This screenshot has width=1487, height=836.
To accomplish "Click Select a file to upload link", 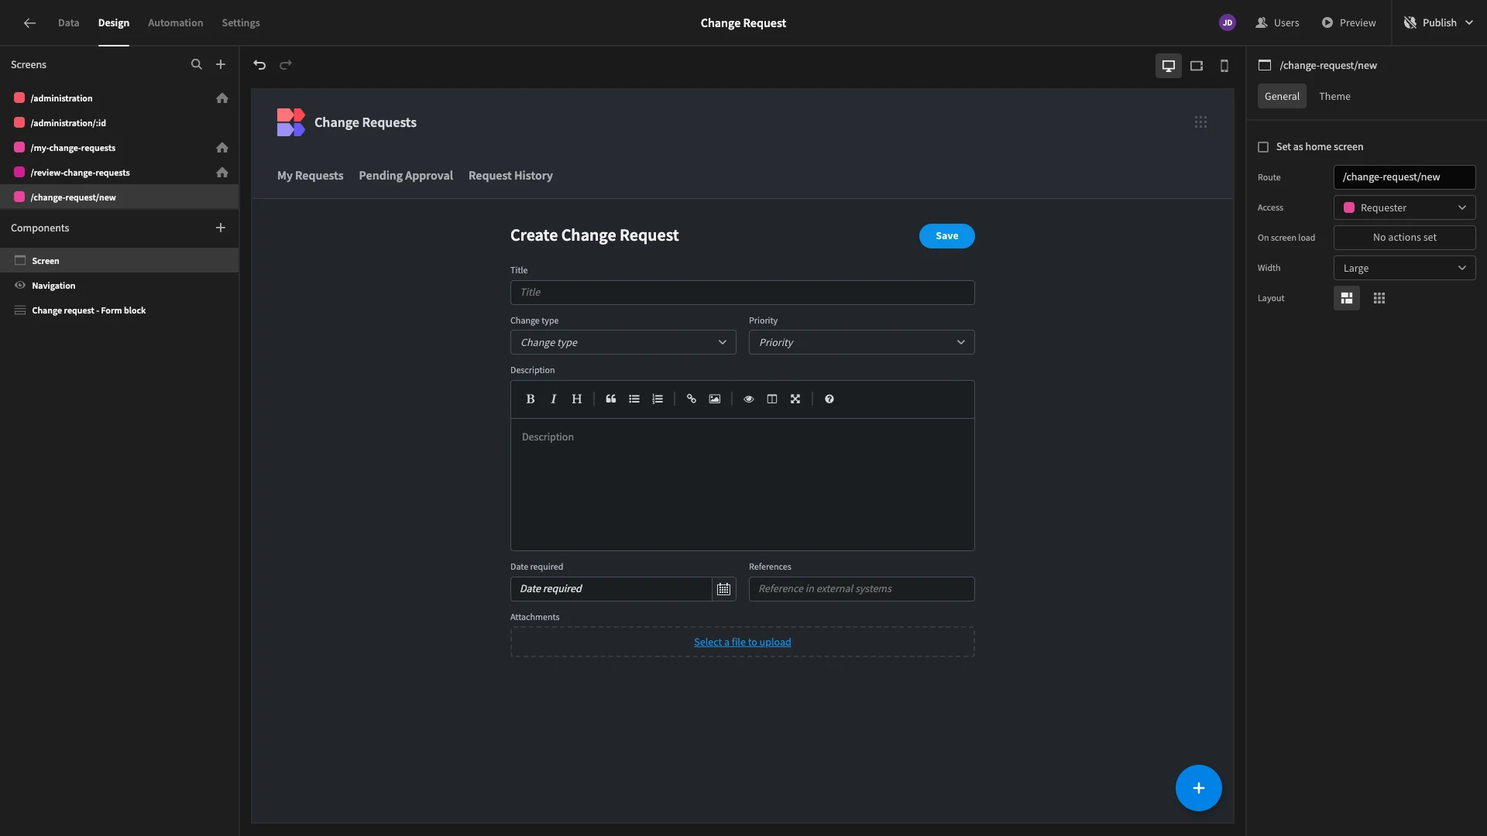I will click(743, 642).
